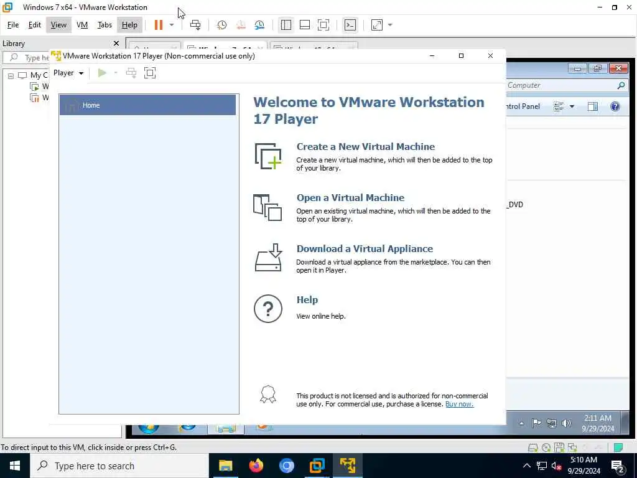
Task: Click the license ribbon icon
Action: pos(268,394)
